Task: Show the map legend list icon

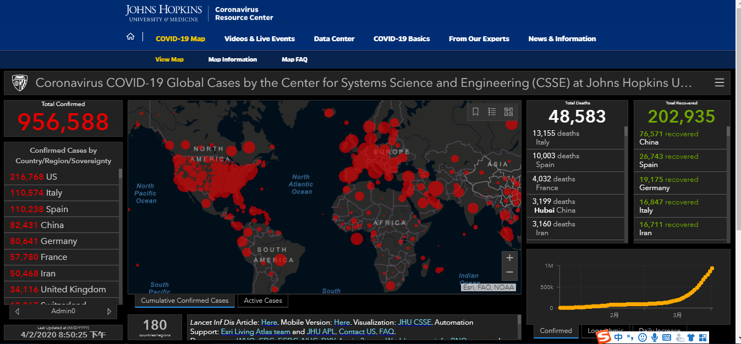Action: tap(492, 112)
